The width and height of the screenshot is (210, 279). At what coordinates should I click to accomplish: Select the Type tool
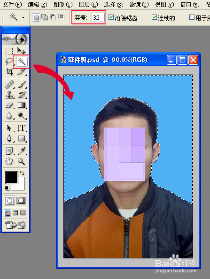pyautogui.click(x=22, y=128)
